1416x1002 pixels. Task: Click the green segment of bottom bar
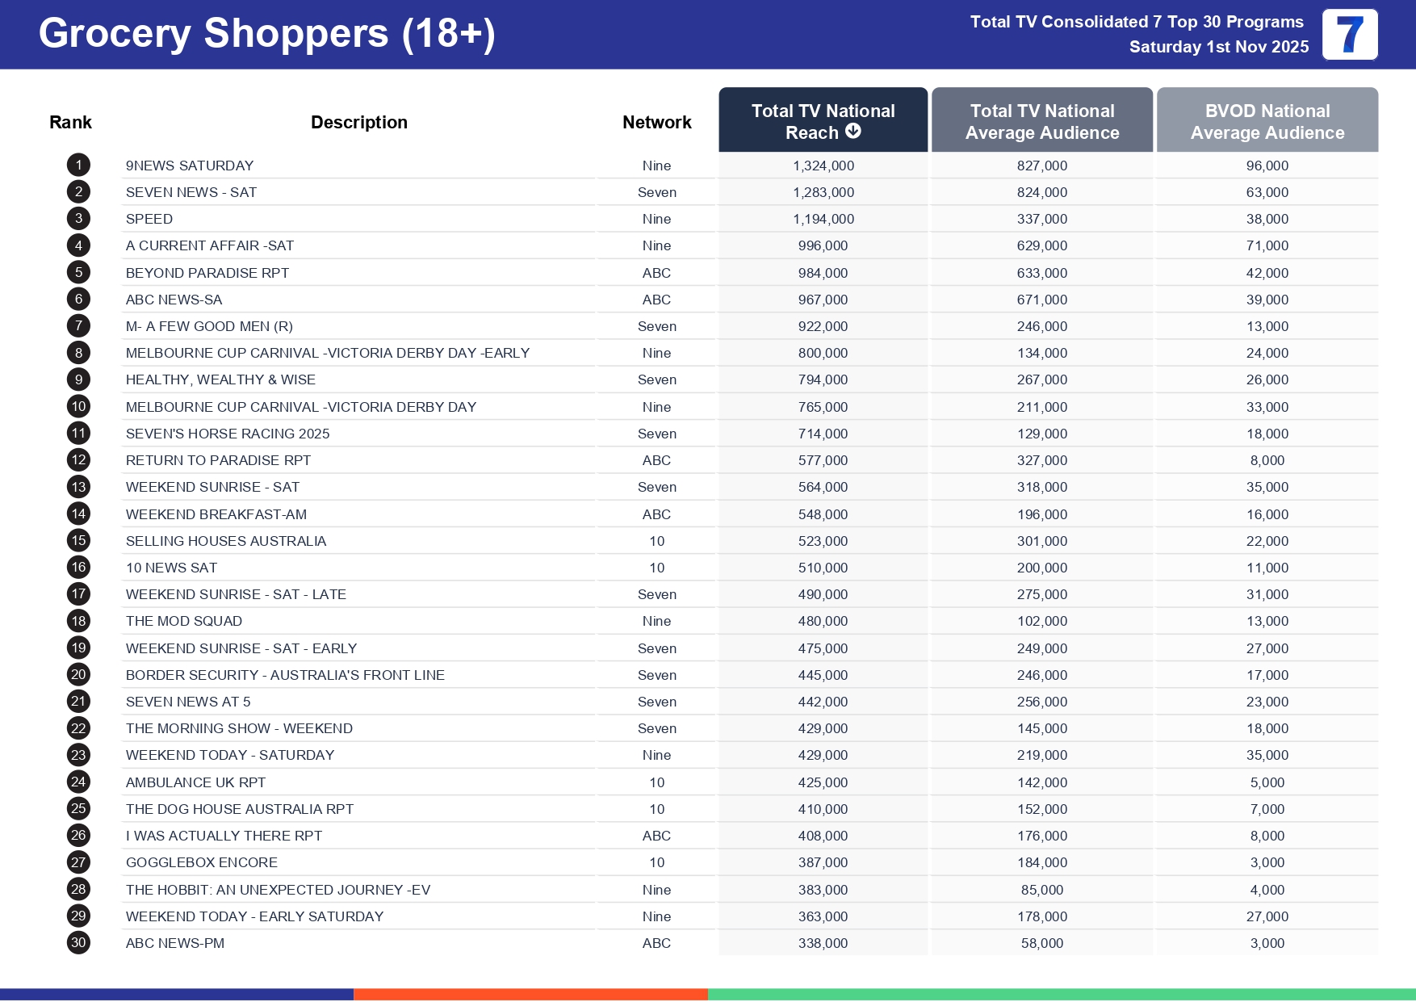(x=1061, y=994)
